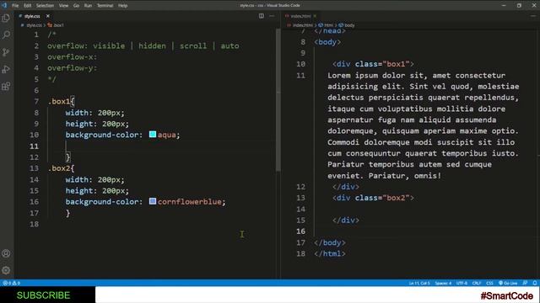Split the style.css editor

[x=262, y=16]
